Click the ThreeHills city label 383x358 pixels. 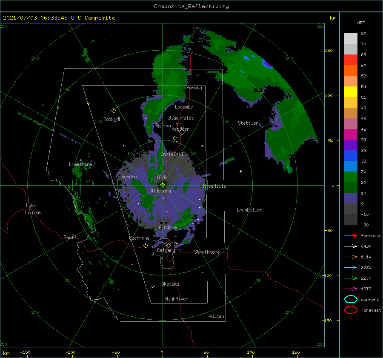pyautogui.click(x=213, y=186)
